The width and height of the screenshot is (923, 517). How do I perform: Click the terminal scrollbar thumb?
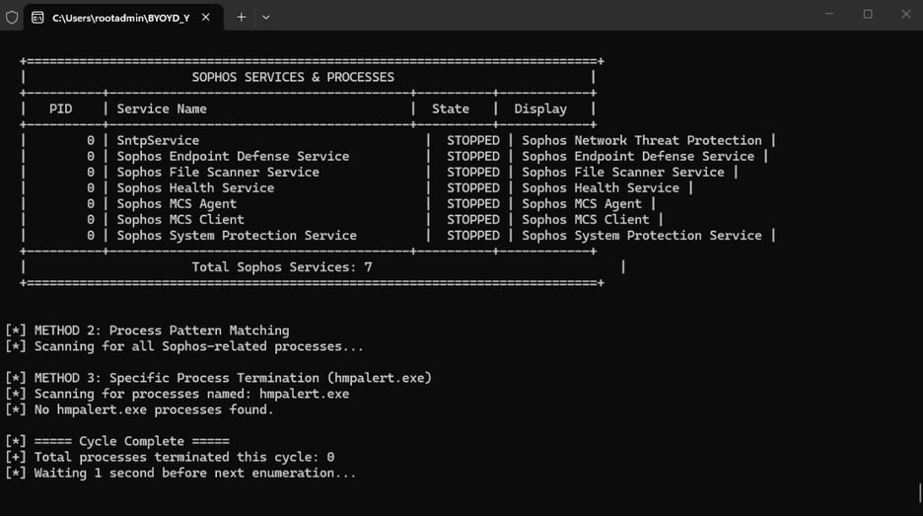919,493
